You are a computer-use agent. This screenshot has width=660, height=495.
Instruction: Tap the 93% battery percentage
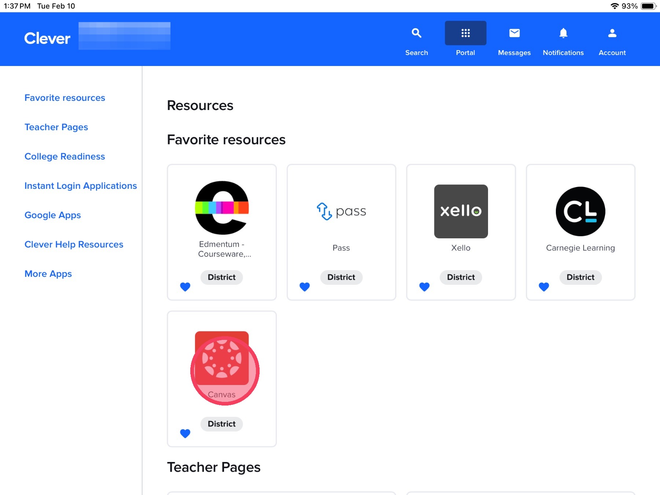point(630,6)
